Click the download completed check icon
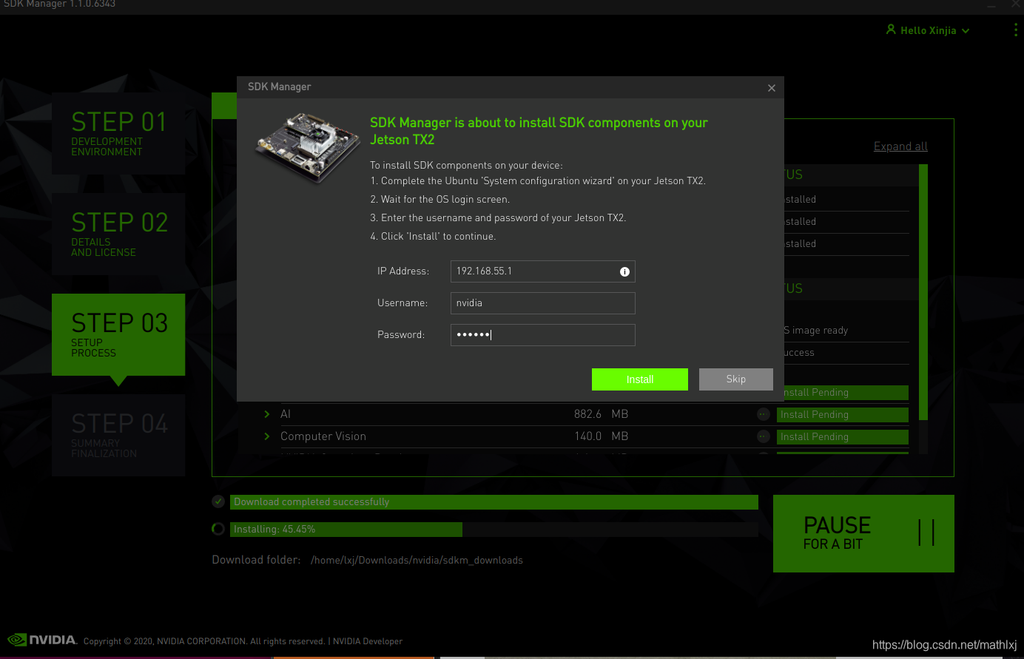 (x=218, y=501)
